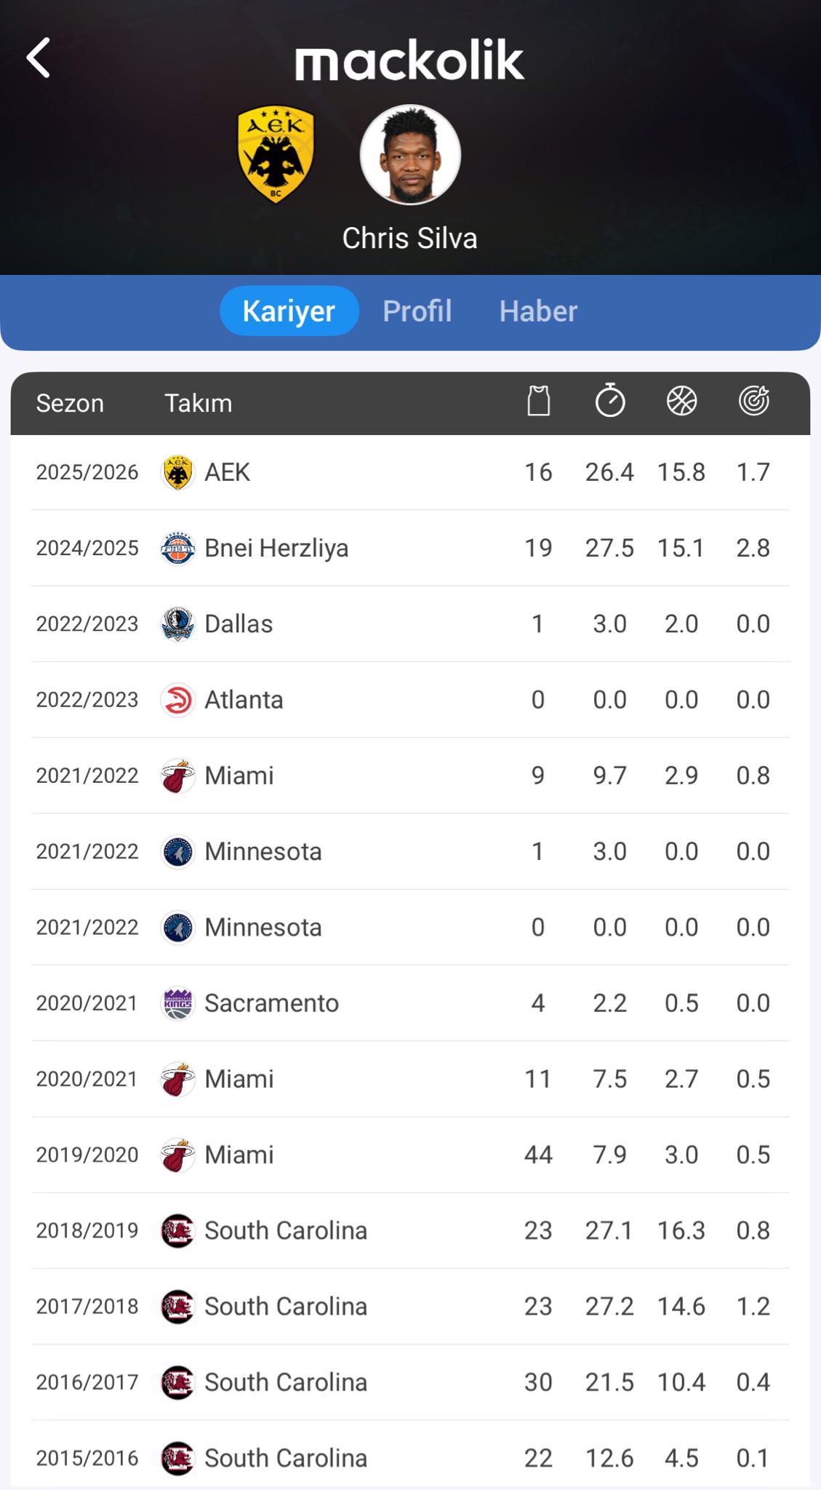The width and height of the screenshot is (821, 1490).
Task: Tap the 2018/2019 South Carolina logo
Action: pyautogui.click(x=177, y=1231)
